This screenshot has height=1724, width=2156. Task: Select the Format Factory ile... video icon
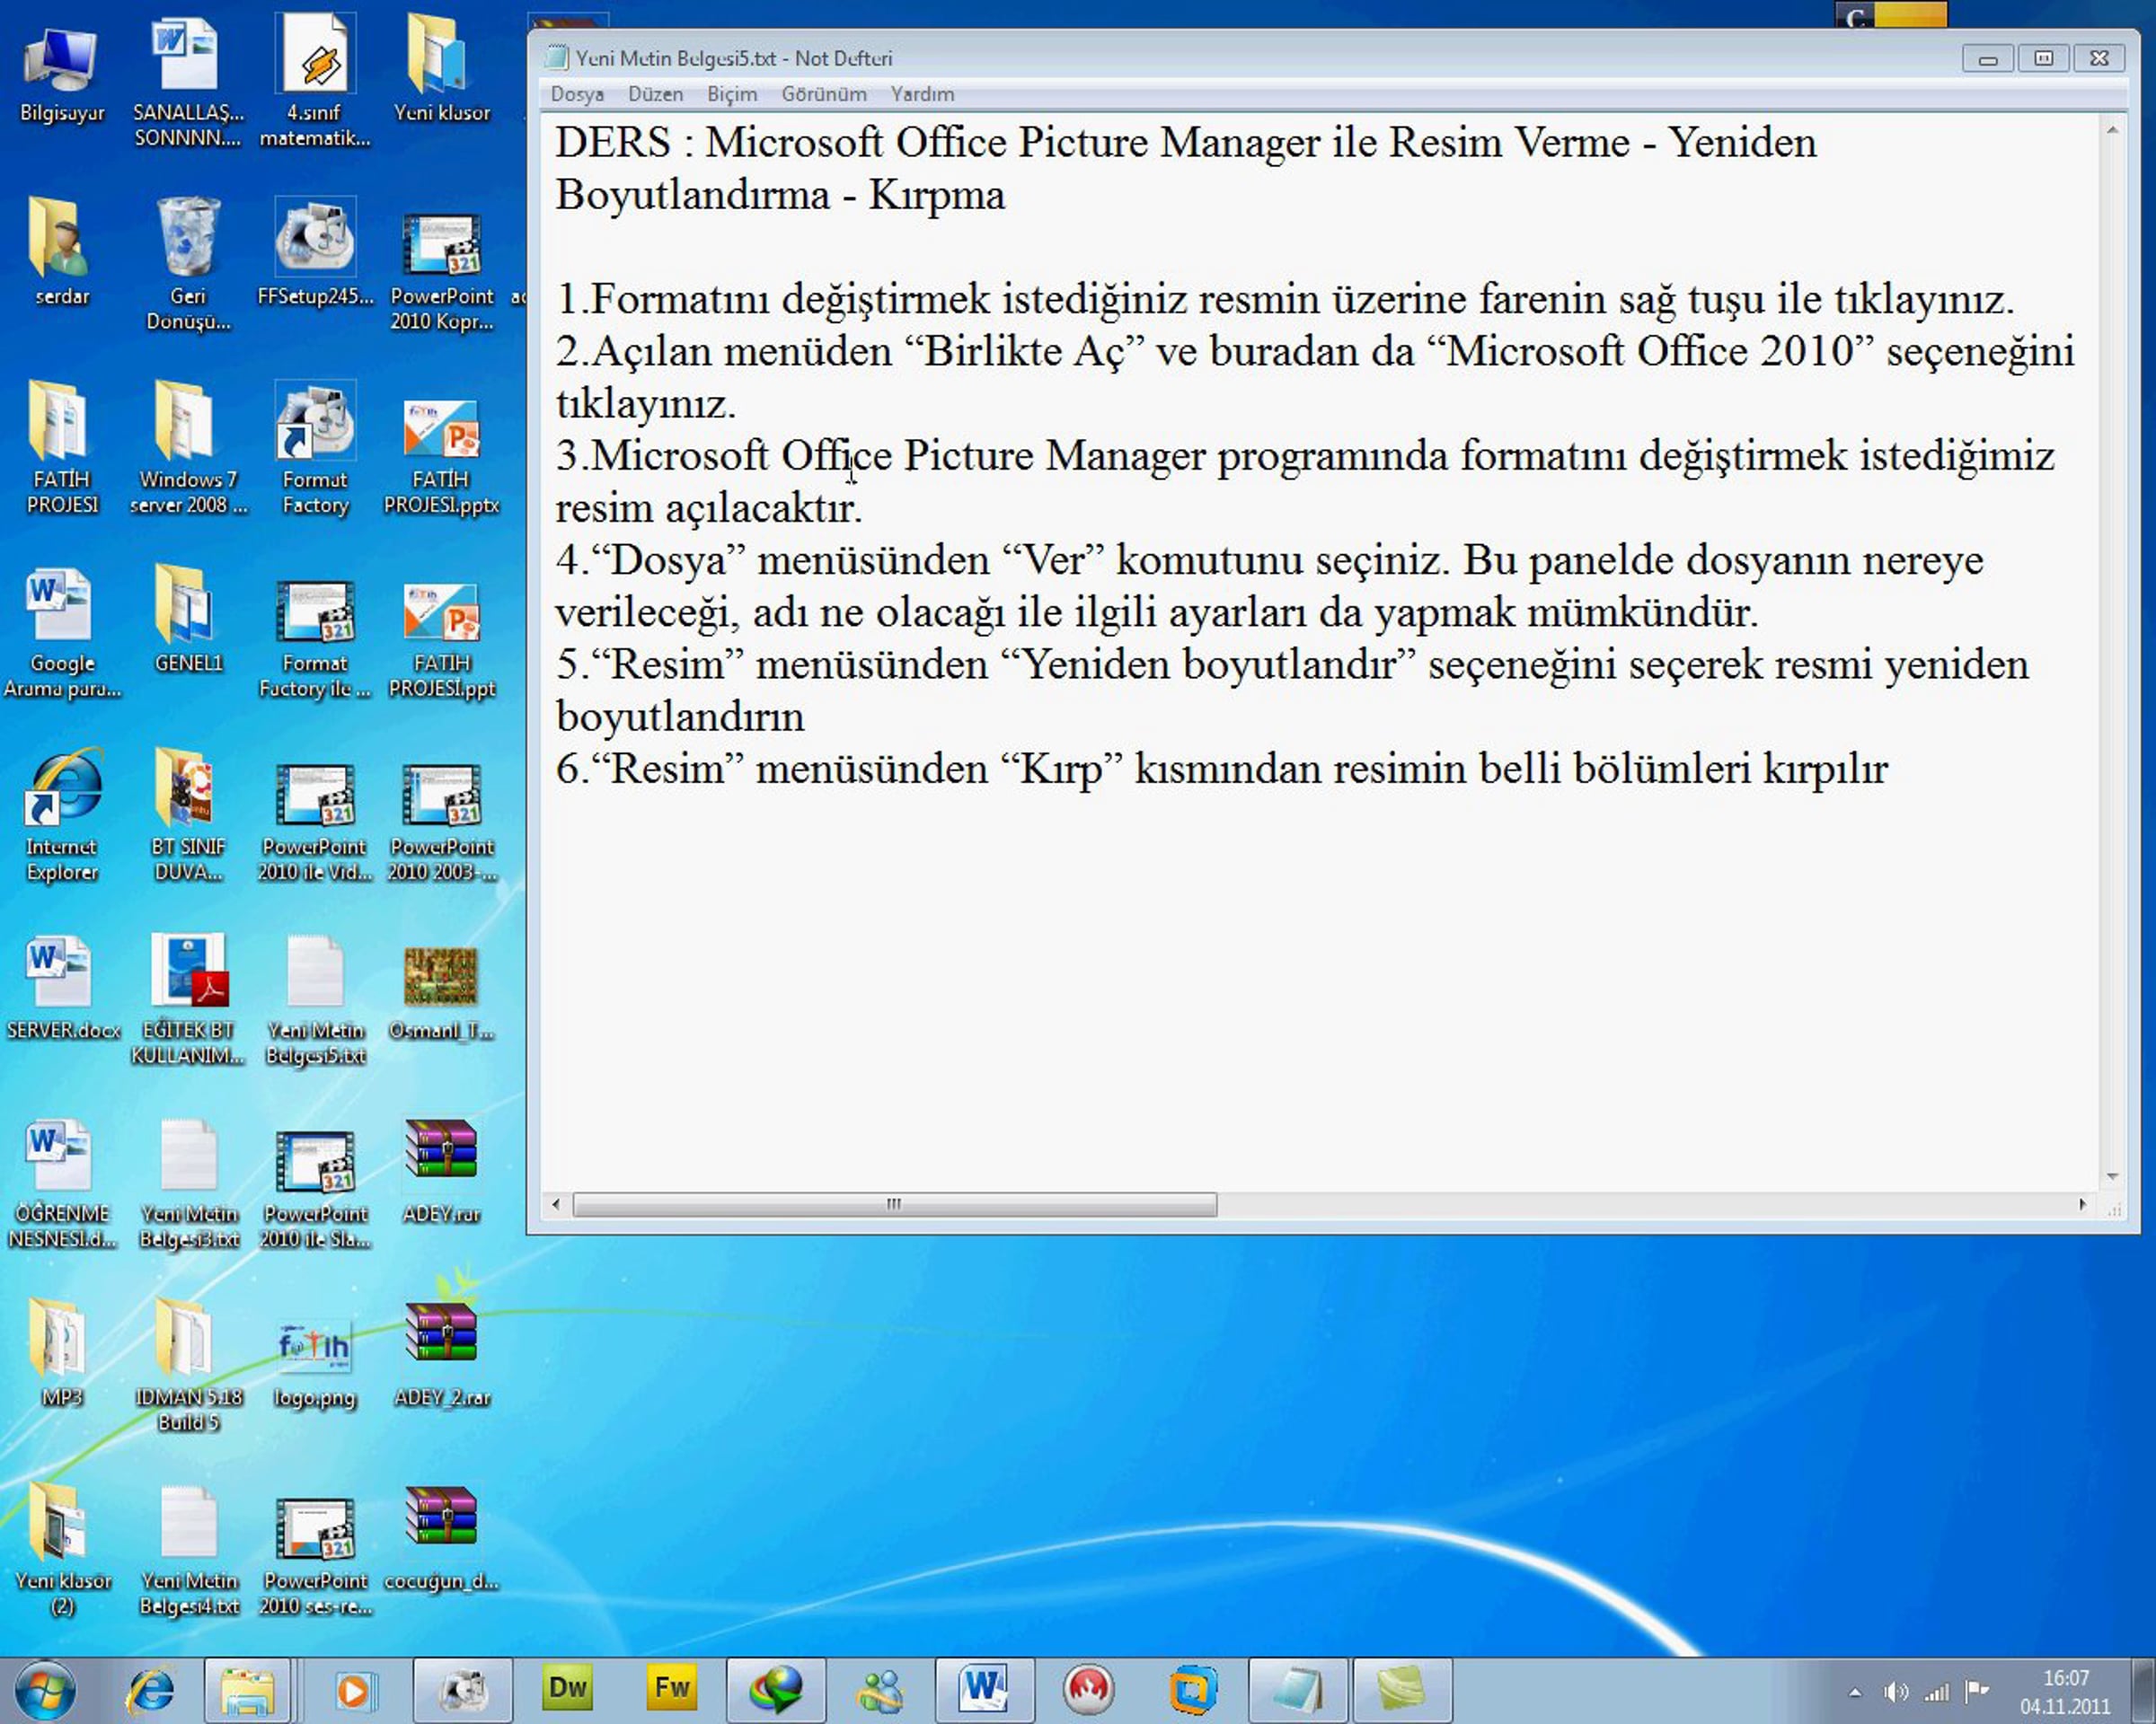click(315, 639)
